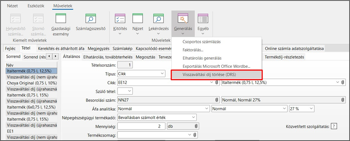350x141 pixels.
Task: Open Online számla adatszolgáltatása tab
Action: pos(294,48)
